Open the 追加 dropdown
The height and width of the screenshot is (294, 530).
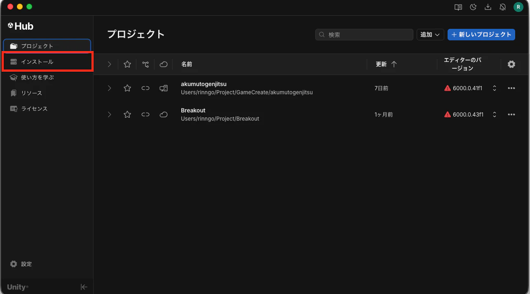coord(430,35)
